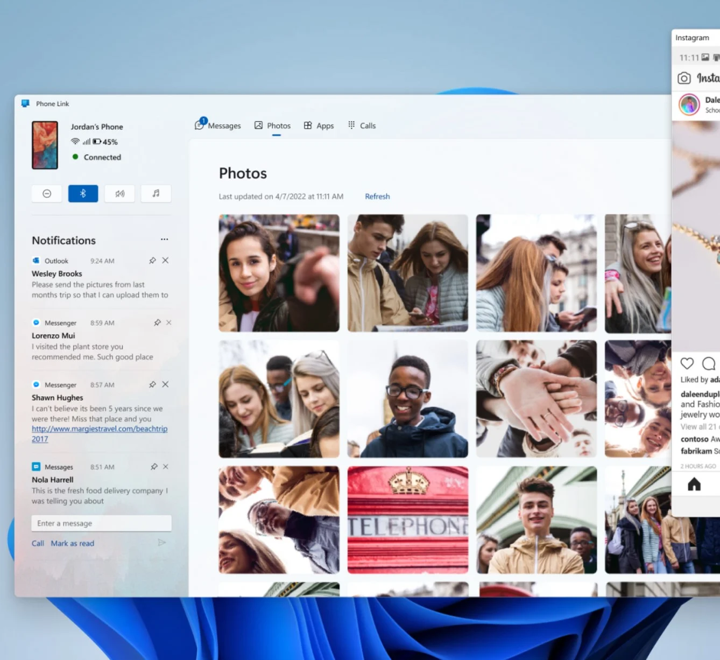The image size is (720, 660).
Task: Open the Calls tab
Action: click(362, 126)
